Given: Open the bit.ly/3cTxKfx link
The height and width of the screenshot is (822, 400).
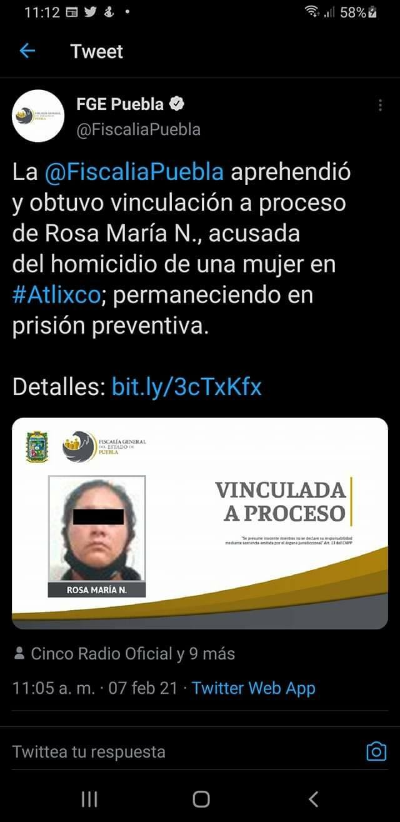Looking at the screenshot, I should [187, 388].
